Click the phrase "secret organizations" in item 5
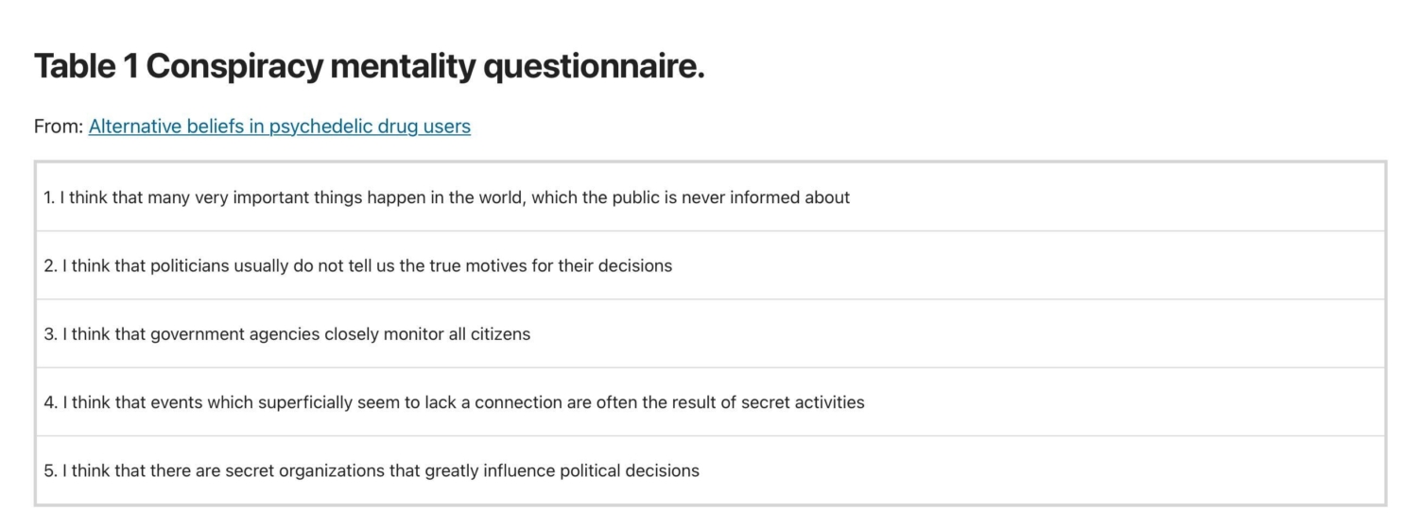The width and height of the screenshot is (1418, 528). click(304, 470)
